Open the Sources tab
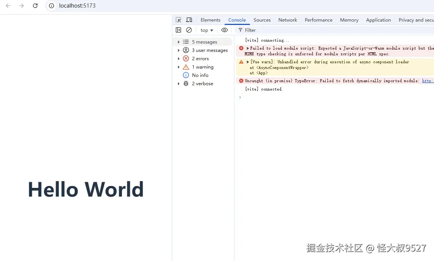The width and height of the screenshot is (434, 261). [x=262, y=20]
